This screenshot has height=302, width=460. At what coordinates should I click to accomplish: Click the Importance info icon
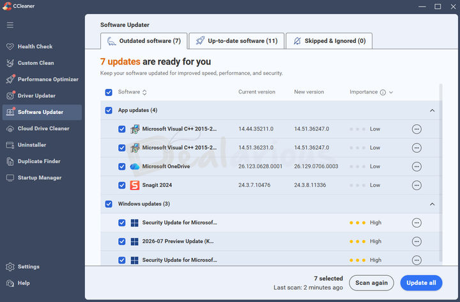(383, 92)
